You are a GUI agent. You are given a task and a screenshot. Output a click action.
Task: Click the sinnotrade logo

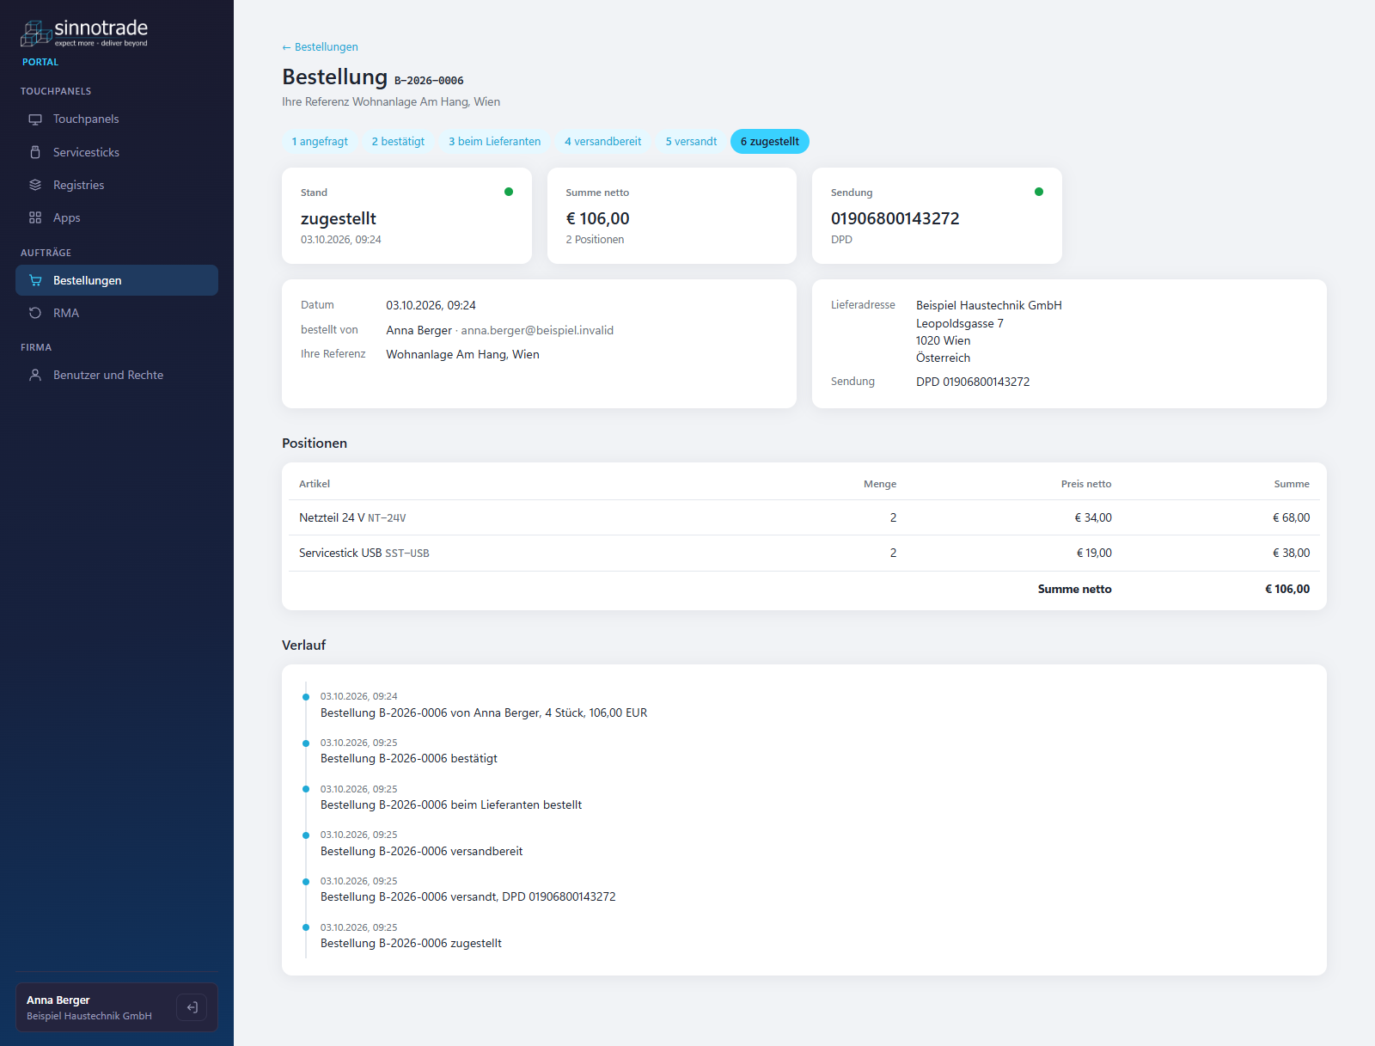(84, 34)
